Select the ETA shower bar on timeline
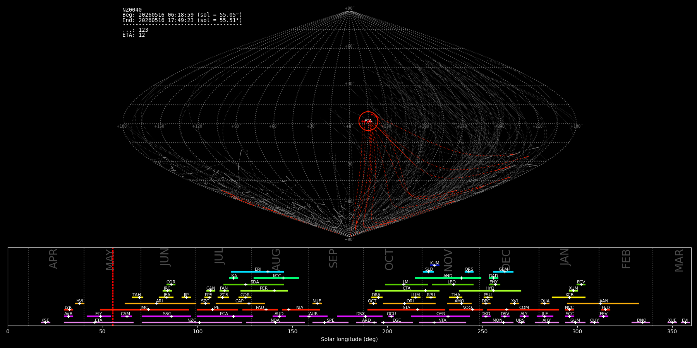 99,322
